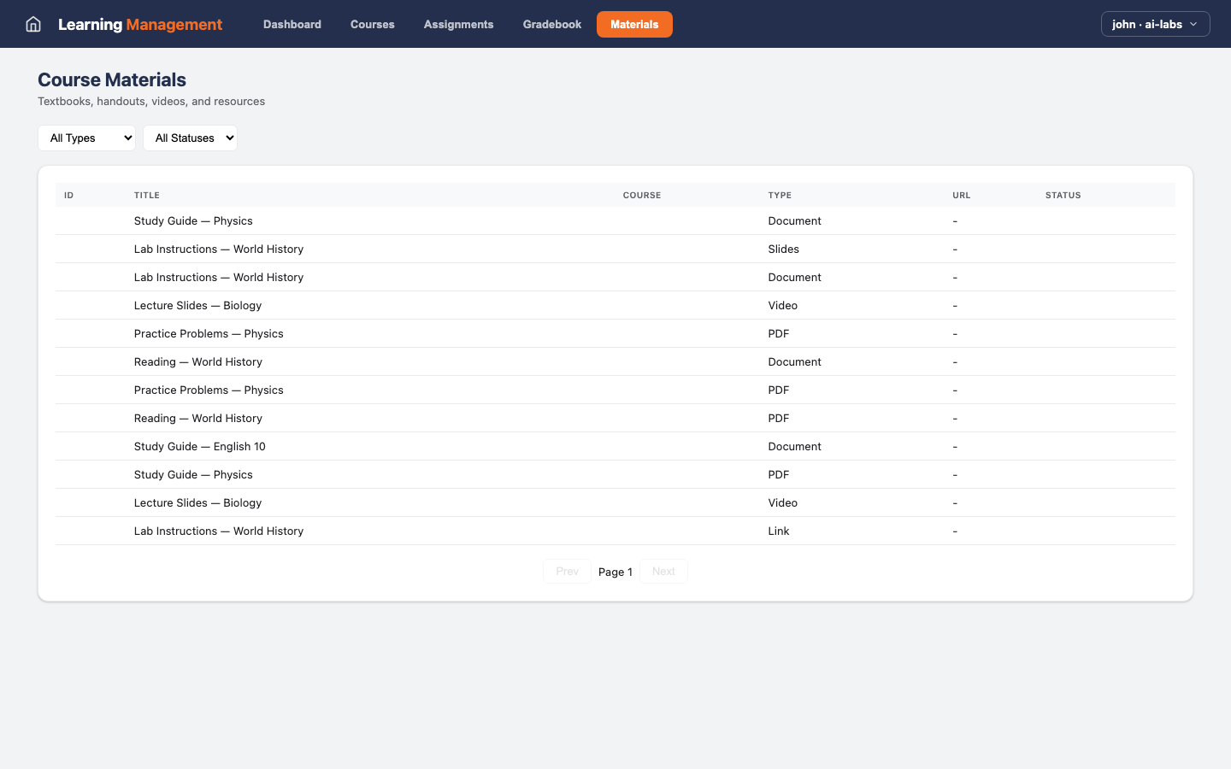Select the highlighted Materials tab
The image size is (1231, 769).
tap(634, 24)
